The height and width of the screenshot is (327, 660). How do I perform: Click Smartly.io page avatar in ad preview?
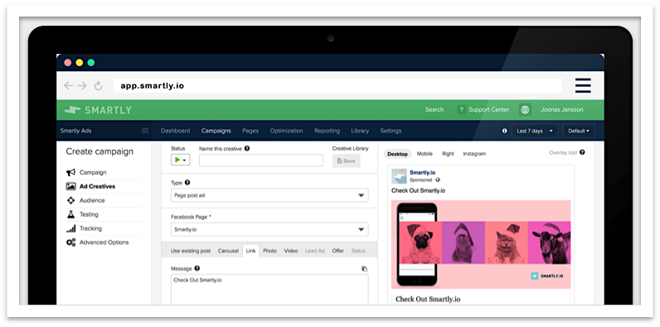[x=399, y=176]
